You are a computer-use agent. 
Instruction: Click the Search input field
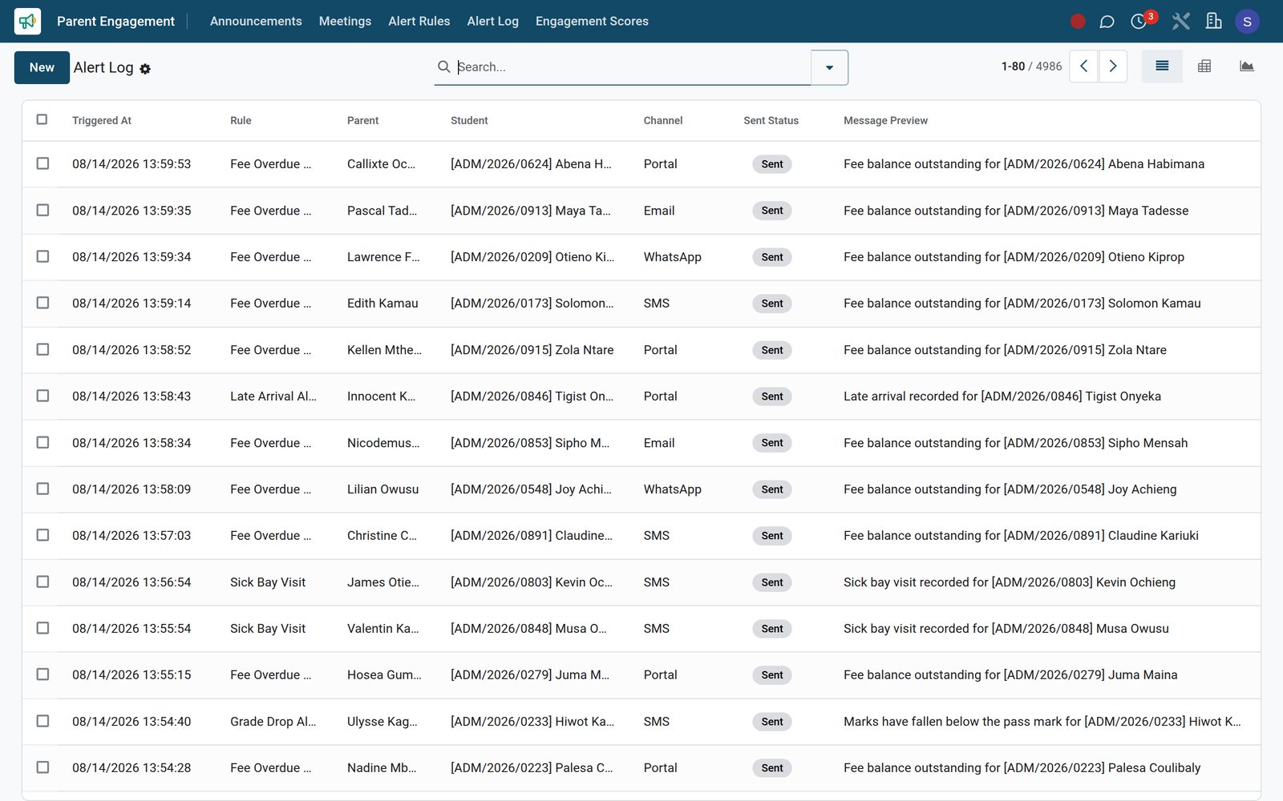(x=632, y=66)
